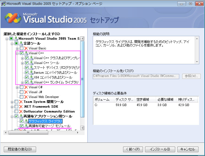This screenshot has height=156, width=205.
Task: Select the グラフィックス ライブラリ tree item label
Action: (45, 121)
